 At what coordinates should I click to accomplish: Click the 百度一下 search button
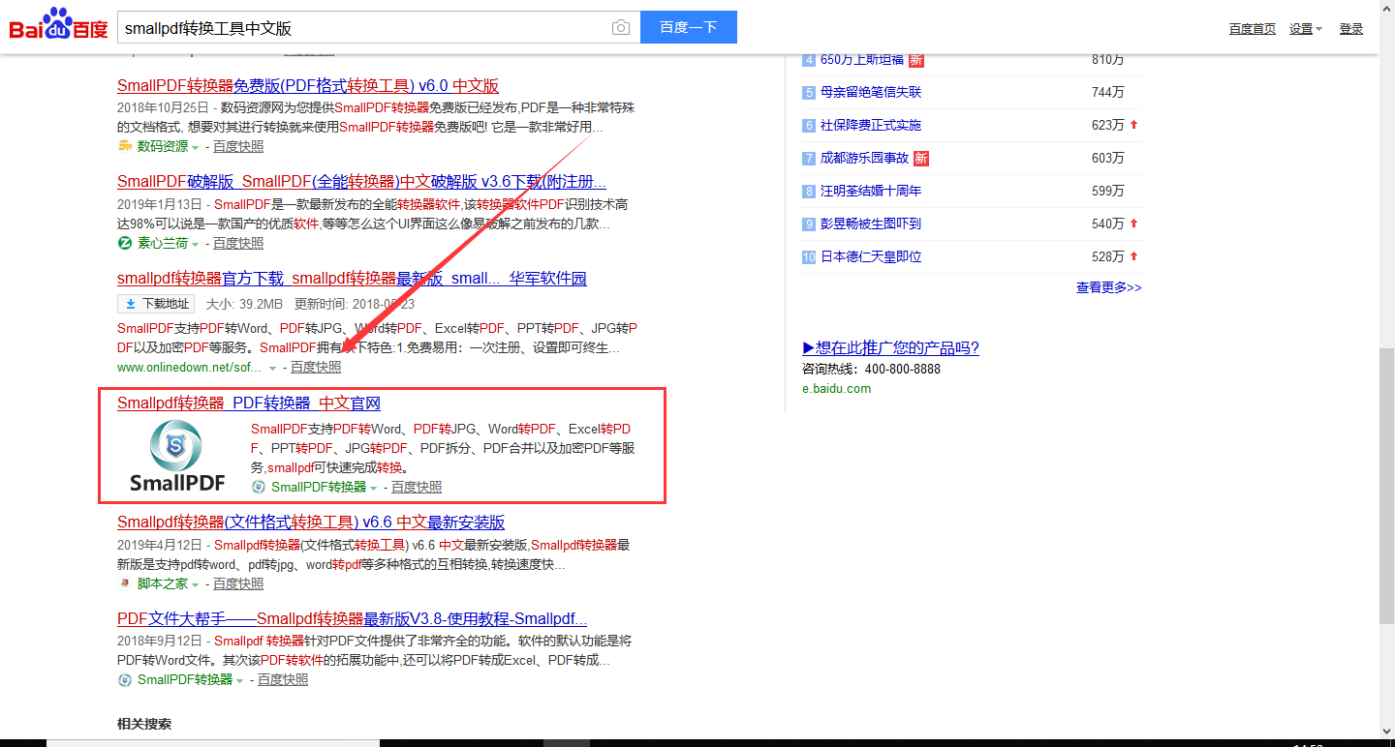(689, 27)
